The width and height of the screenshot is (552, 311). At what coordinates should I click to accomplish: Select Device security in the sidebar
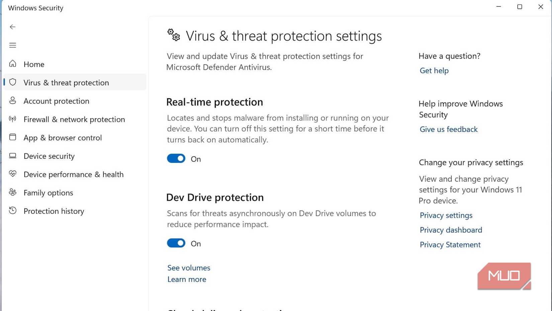[x=49, y=156]
